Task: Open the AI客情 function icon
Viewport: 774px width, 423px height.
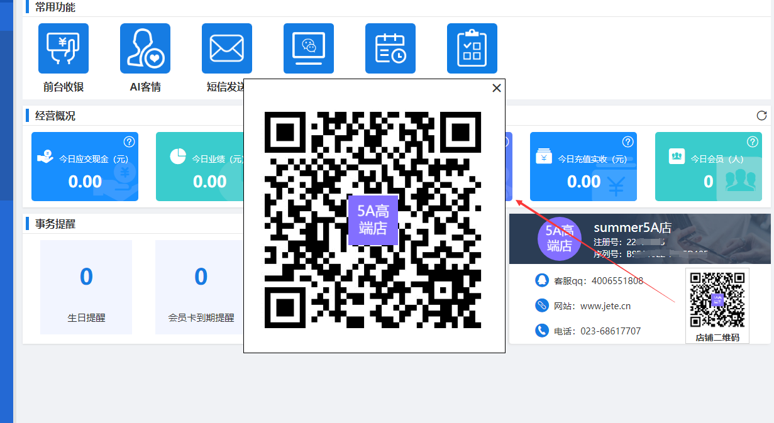Action: (145, 48)
